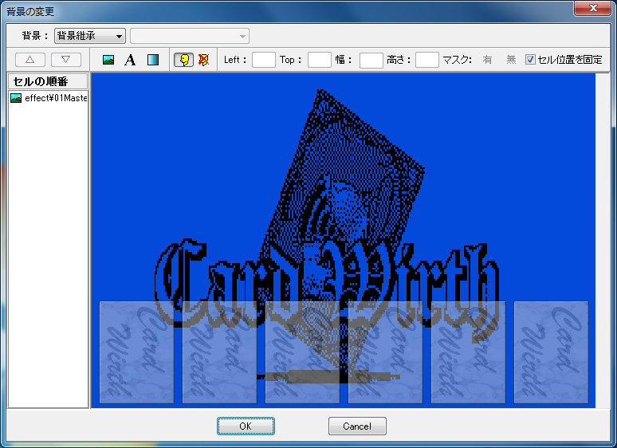Add a color cell with gradient square icon
617x448 pixels.
[x=153, y=60]
